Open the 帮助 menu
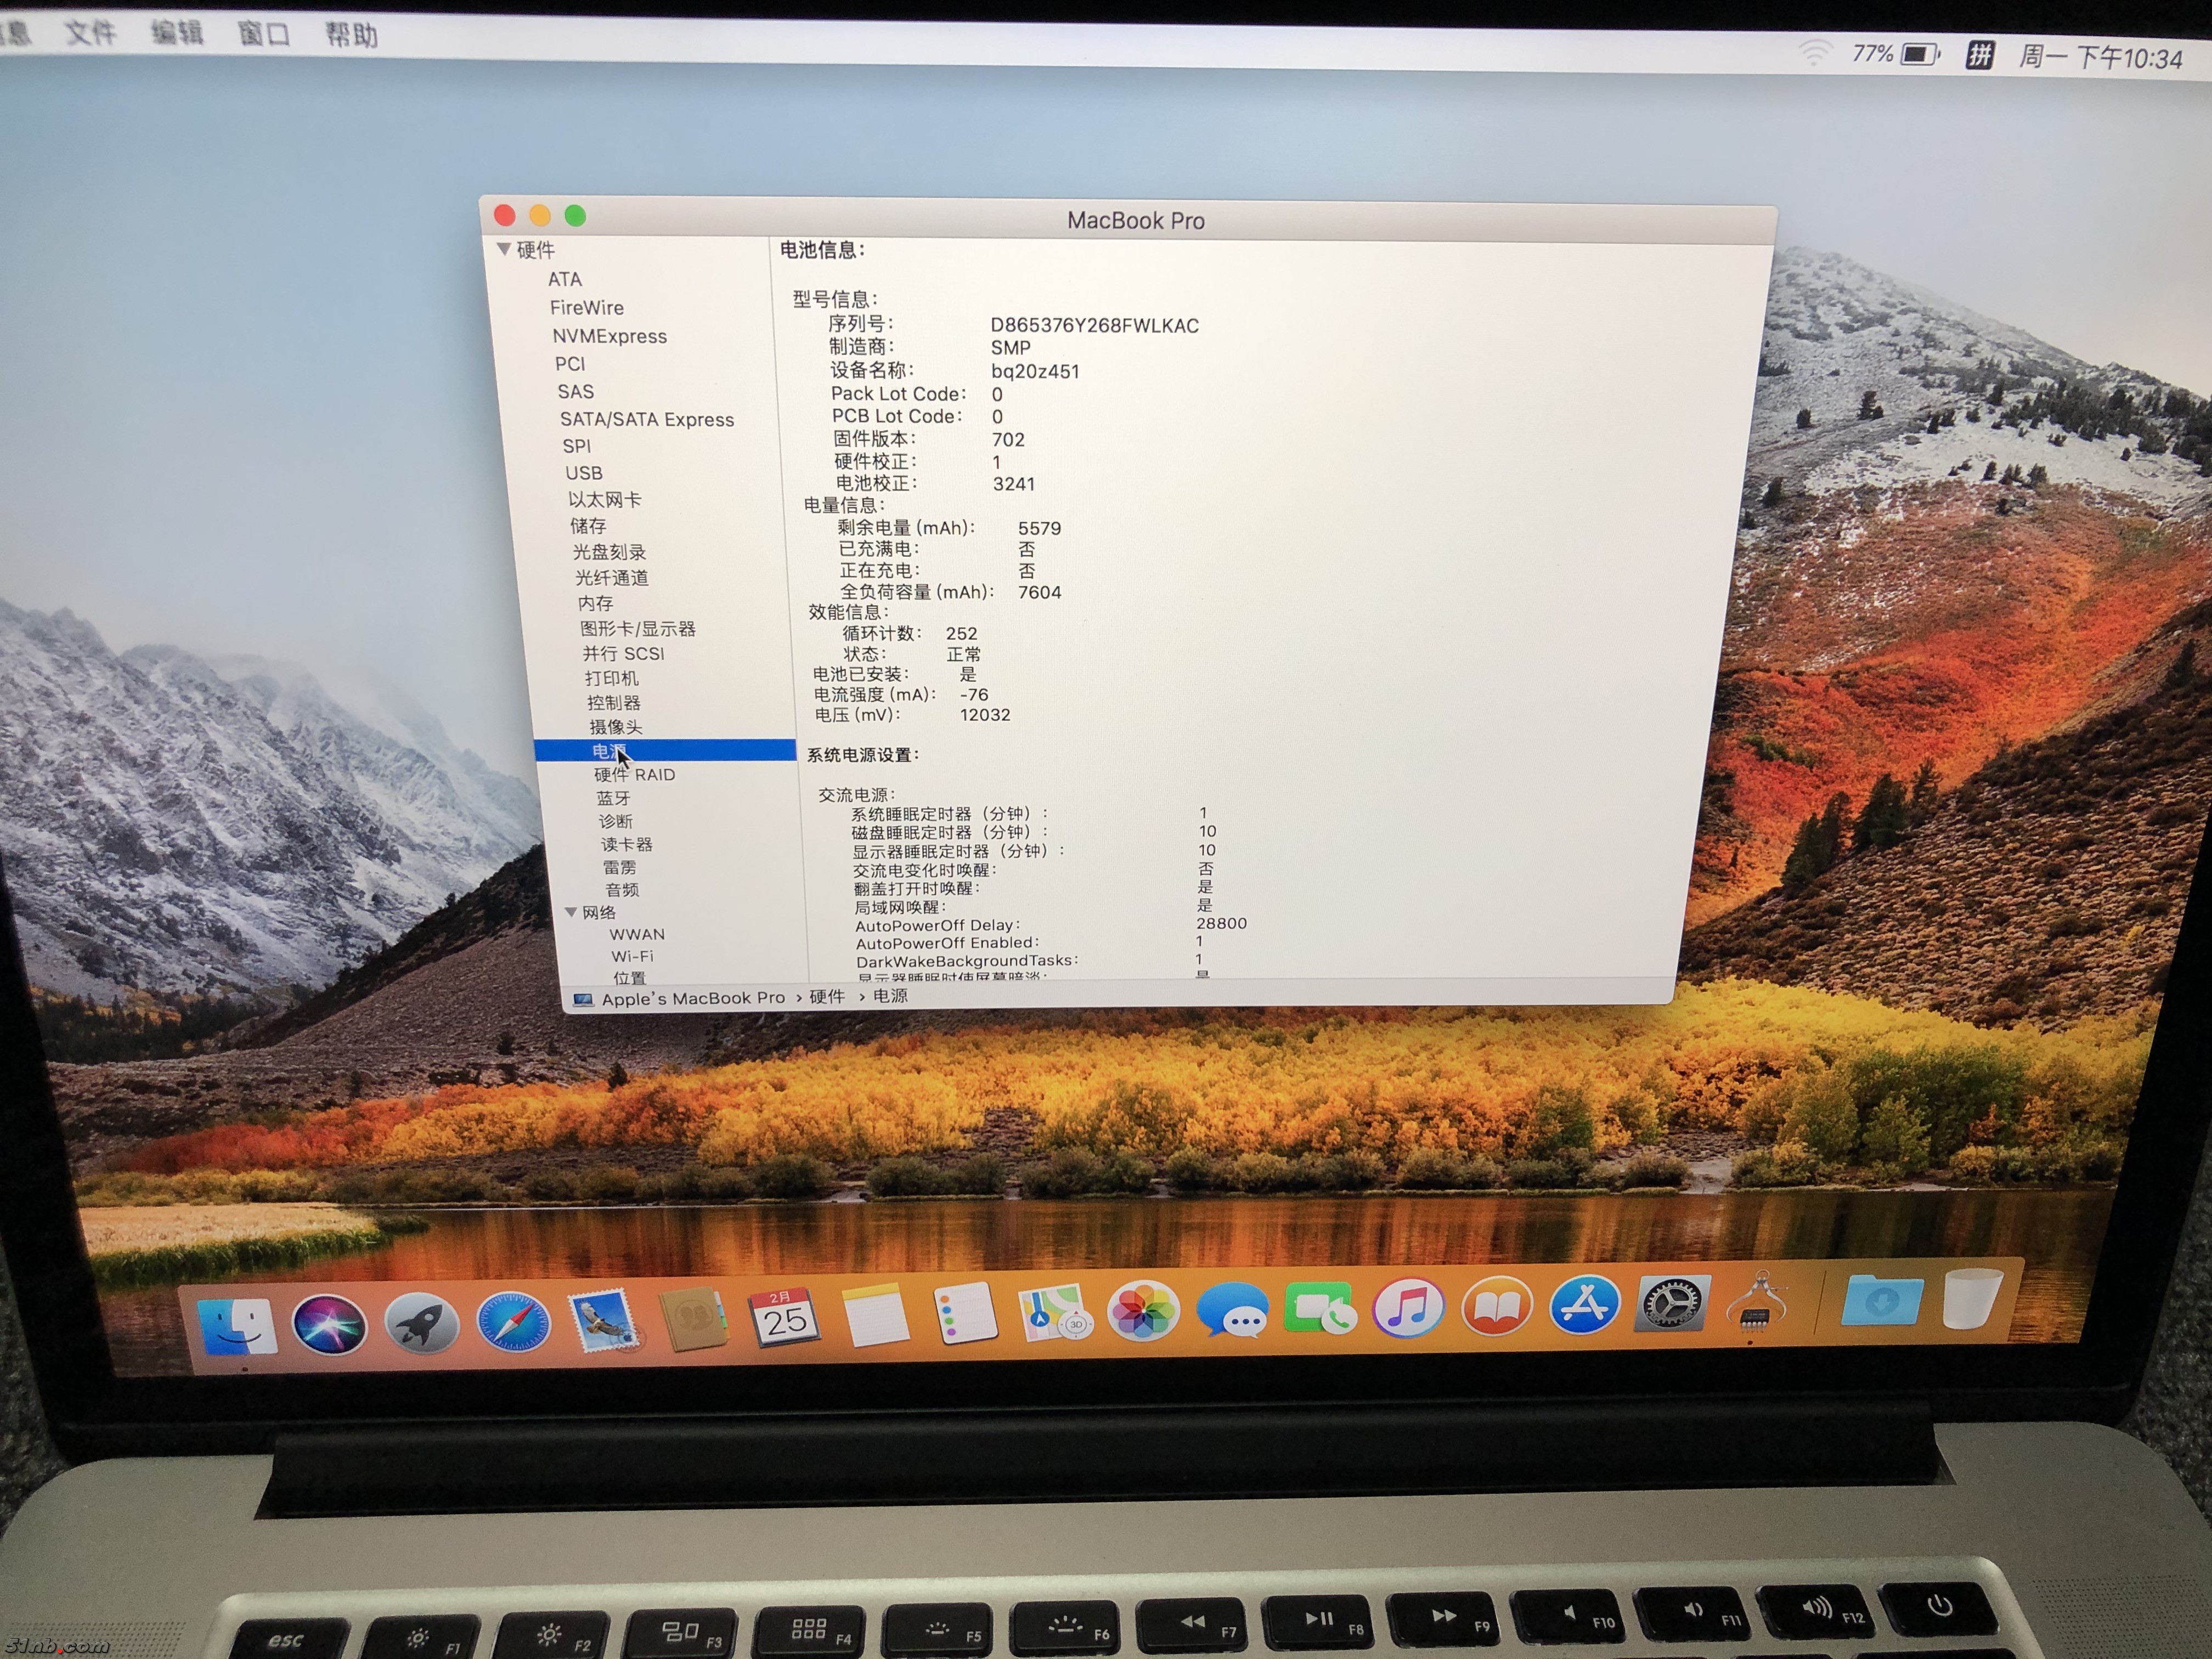Image resolution: width=2212 pixels, height=1659 pixels. (351, 36)
